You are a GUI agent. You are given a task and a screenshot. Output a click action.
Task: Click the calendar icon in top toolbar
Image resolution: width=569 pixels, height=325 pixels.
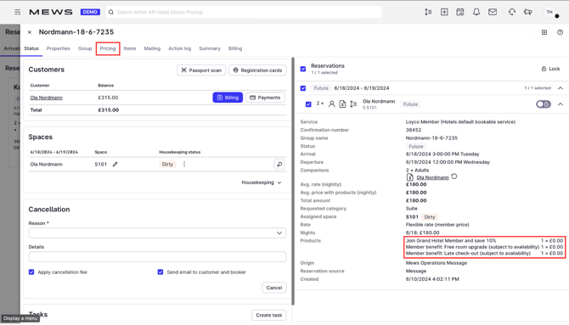point(460,12)
